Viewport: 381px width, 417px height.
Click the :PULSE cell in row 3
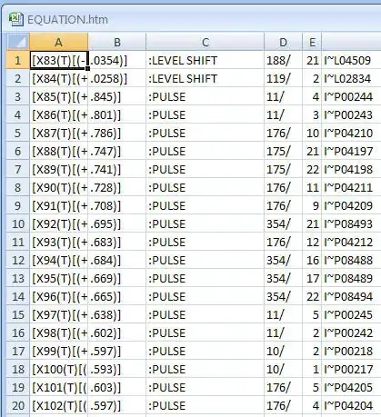click(206, 96)
